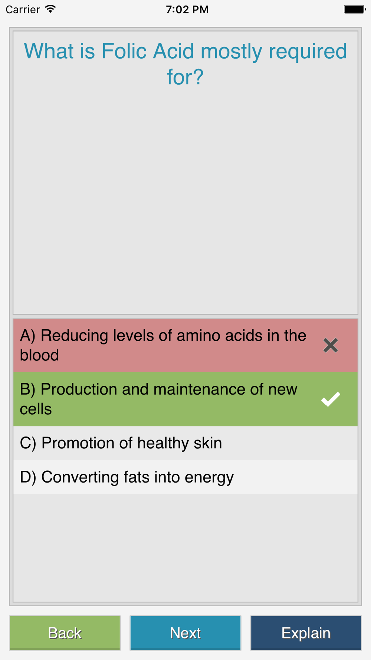Tap the 7:02 PM clock in status bar
Image resolution: width=371 pixels, height=660 pixels.
(187, 9)
